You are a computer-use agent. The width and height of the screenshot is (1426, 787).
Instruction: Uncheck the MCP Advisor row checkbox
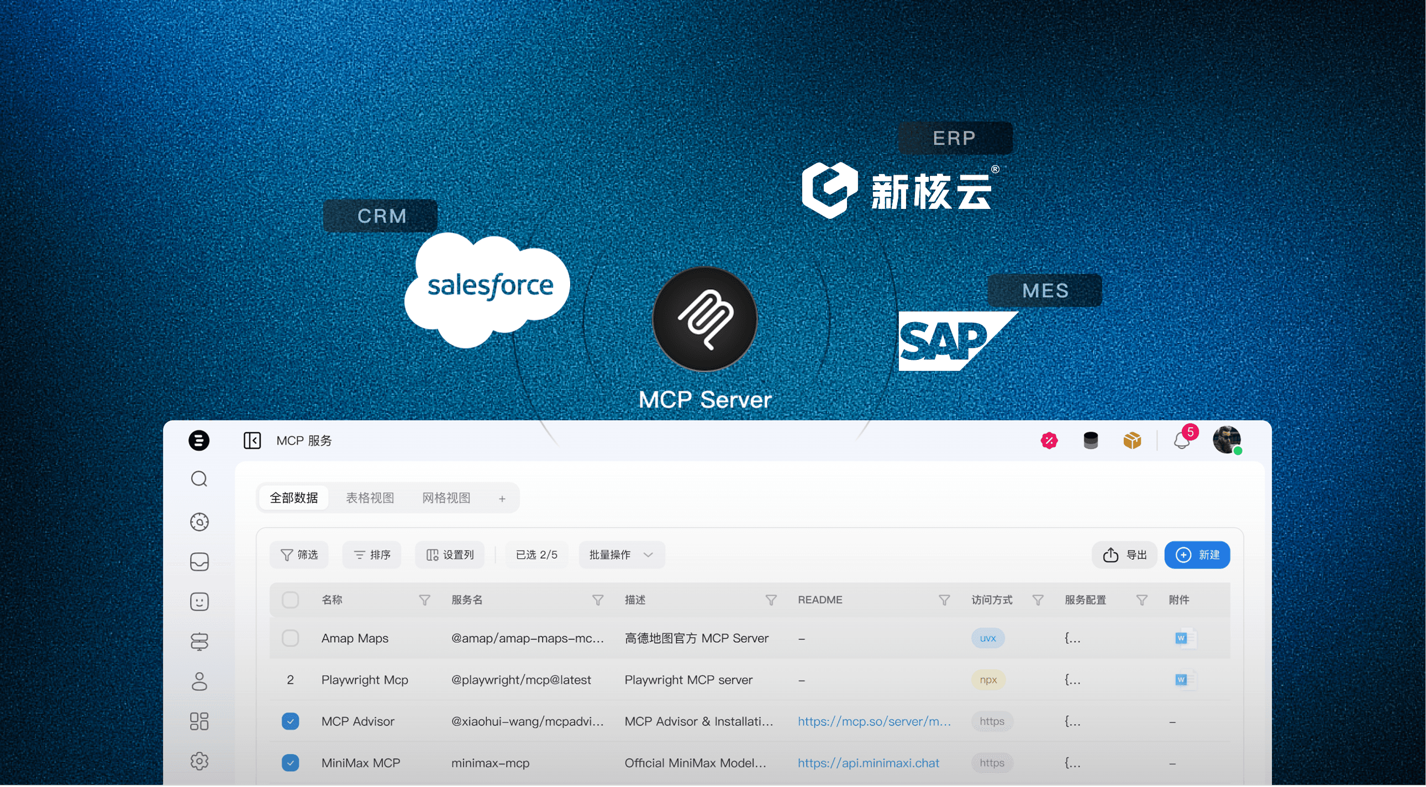(290, 721)
